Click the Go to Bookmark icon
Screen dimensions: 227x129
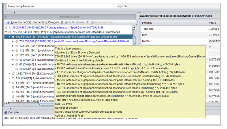(62, 22)
